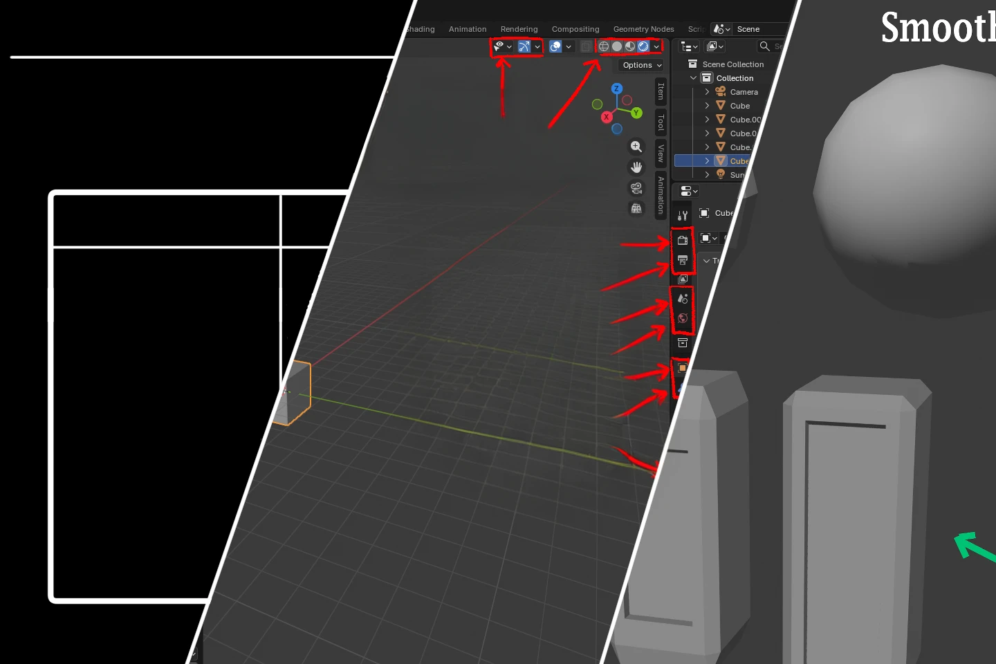Open the outliner display mode dropdown

click(x=714, y=46)
